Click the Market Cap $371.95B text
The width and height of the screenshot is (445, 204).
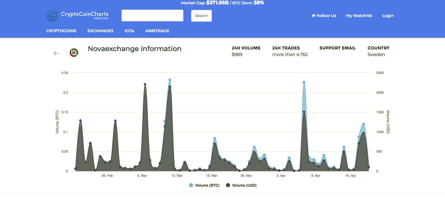(204, 3)
